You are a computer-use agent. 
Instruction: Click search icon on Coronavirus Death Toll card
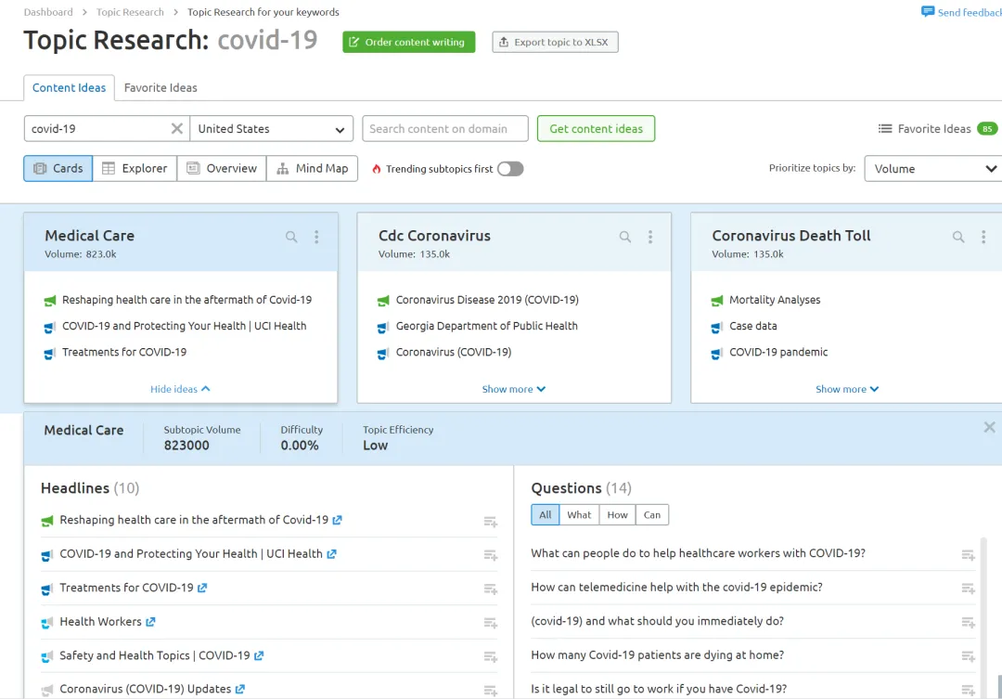(x=957, y=237)
